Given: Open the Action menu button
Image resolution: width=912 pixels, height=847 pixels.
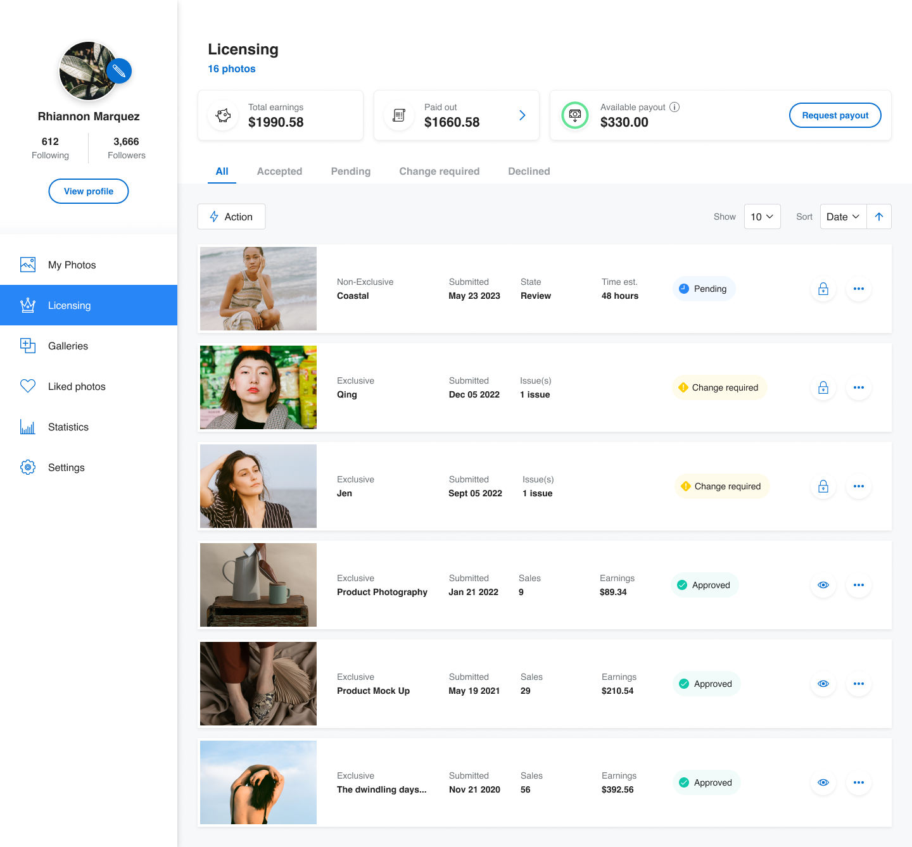Looking at the screenshot, I should click(231, 216).
